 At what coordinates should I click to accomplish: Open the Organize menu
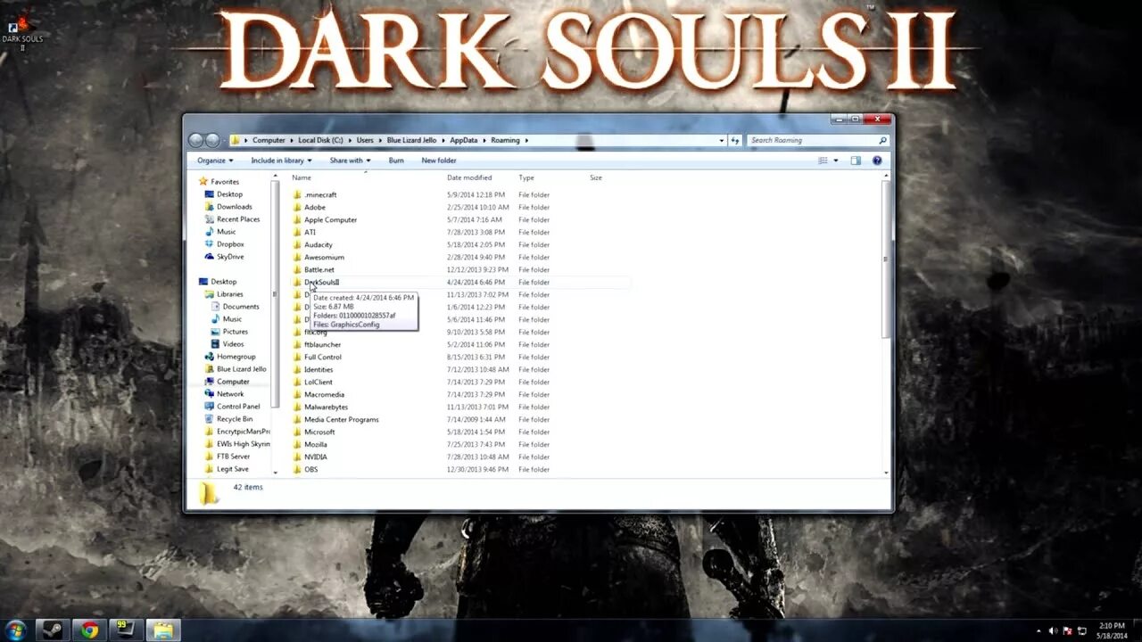coord(215,160)
